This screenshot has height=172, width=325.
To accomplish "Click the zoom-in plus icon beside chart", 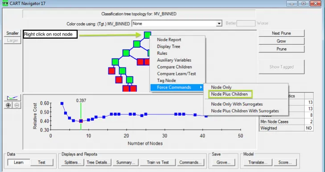I will pyautogui.click(x=8, y=105).
